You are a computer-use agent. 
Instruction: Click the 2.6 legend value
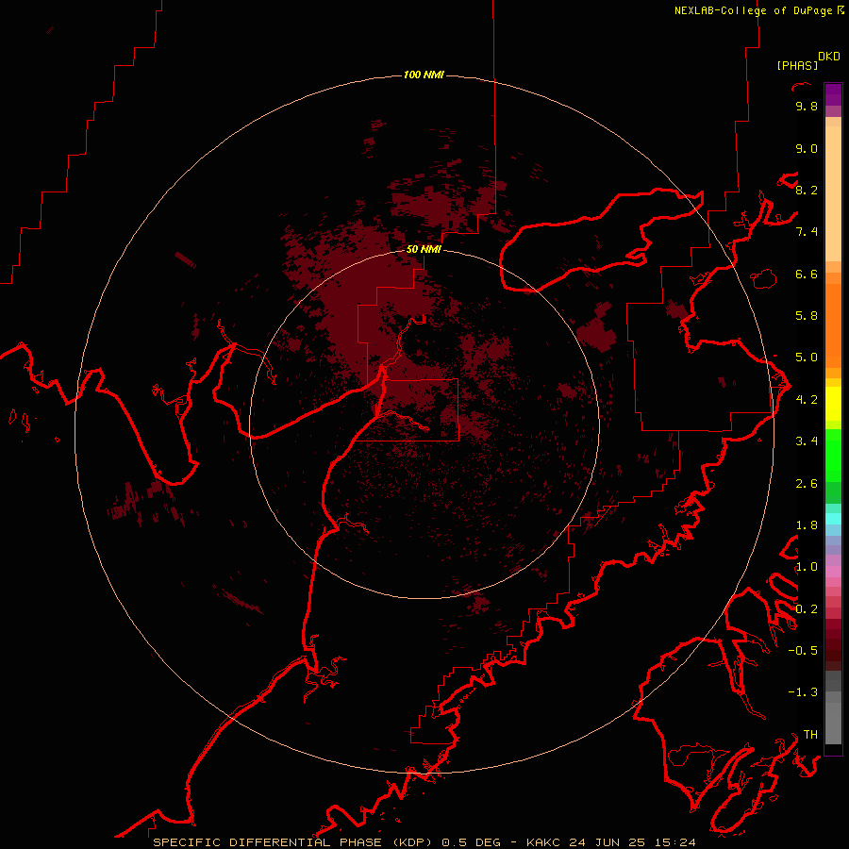pos(807,484)
